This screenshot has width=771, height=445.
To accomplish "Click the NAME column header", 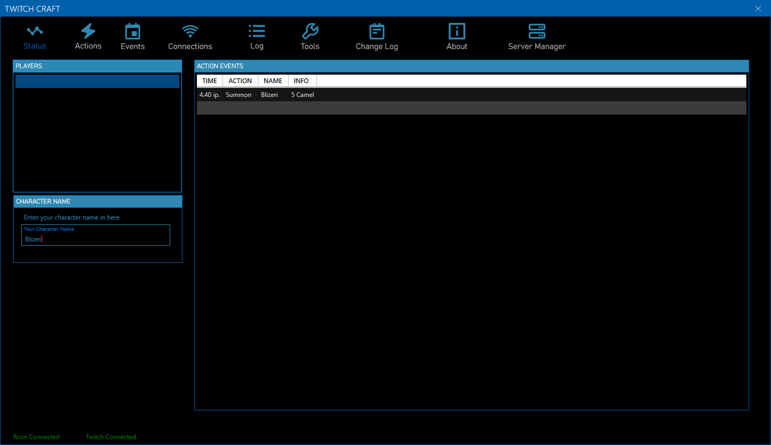I will click(x=273, y=81).
